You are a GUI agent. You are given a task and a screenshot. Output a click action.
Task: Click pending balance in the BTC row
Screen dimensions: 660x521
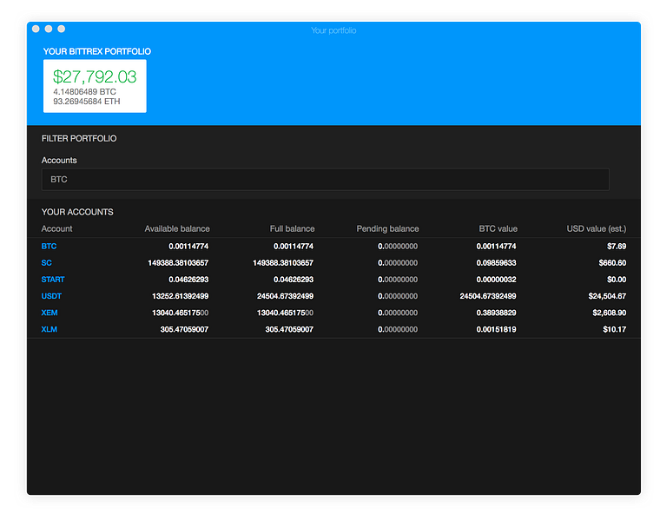click(398, 247)
